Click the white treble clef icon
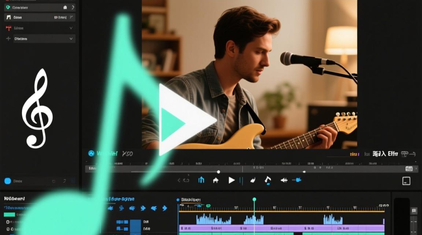 pyautogui.click(x=37, y=108)
